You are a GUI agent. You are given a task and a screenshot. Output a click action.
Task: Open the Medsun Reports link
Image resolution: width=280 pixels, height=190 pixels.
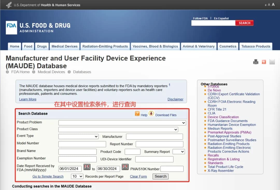220,128
